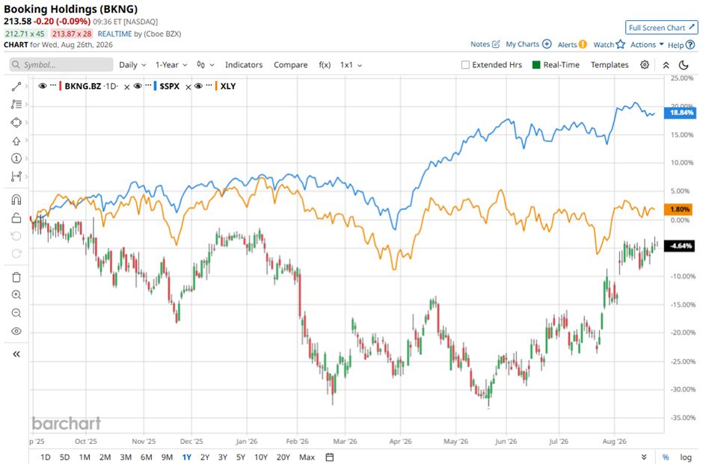The image size is (703, 464).
Task: Select the geometric shapes drawing tool
Action: pyautogui.click(x=16, y=123)
